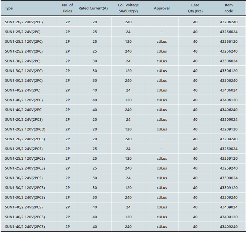Click item code 43406024
The width and height of the screenshot is (246, 232).
(229, 90)
